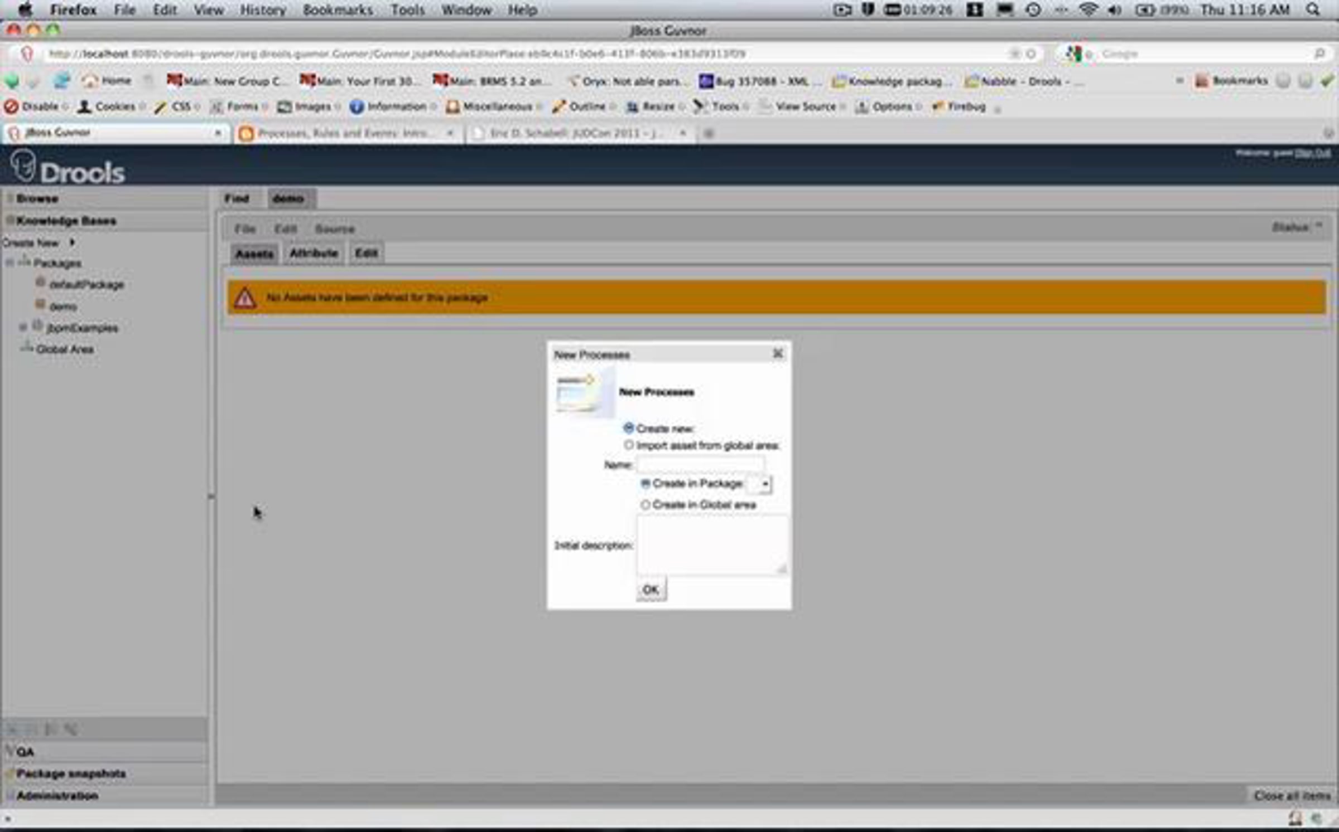Open the Attribute tab
The image size is (1339, 832).
pyautogui.click(x=314, y=253)
